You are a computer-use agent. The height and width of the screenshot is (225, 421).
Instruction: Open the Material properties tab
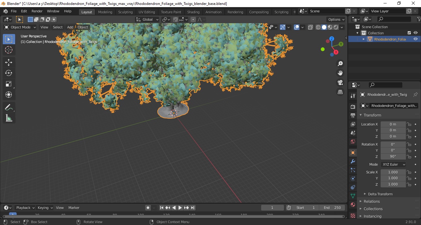tap(353, 205)
